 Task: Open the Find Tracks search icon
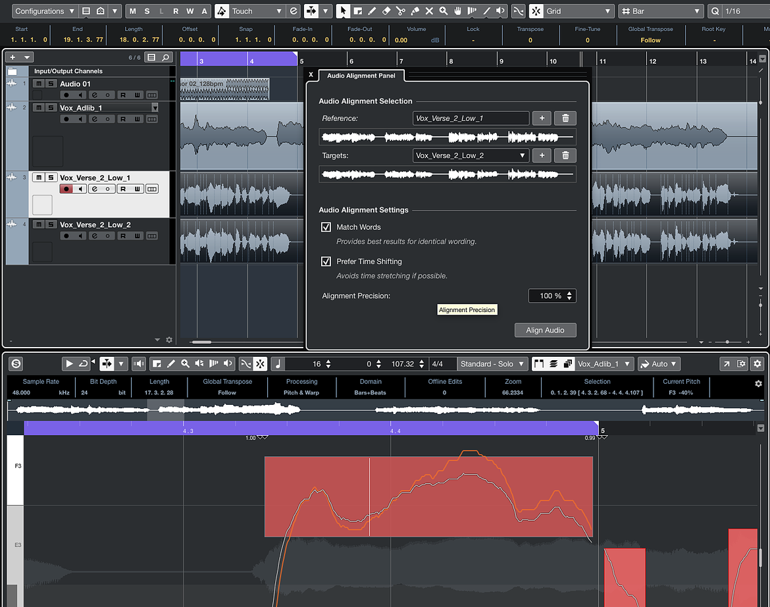coord(166,57)
